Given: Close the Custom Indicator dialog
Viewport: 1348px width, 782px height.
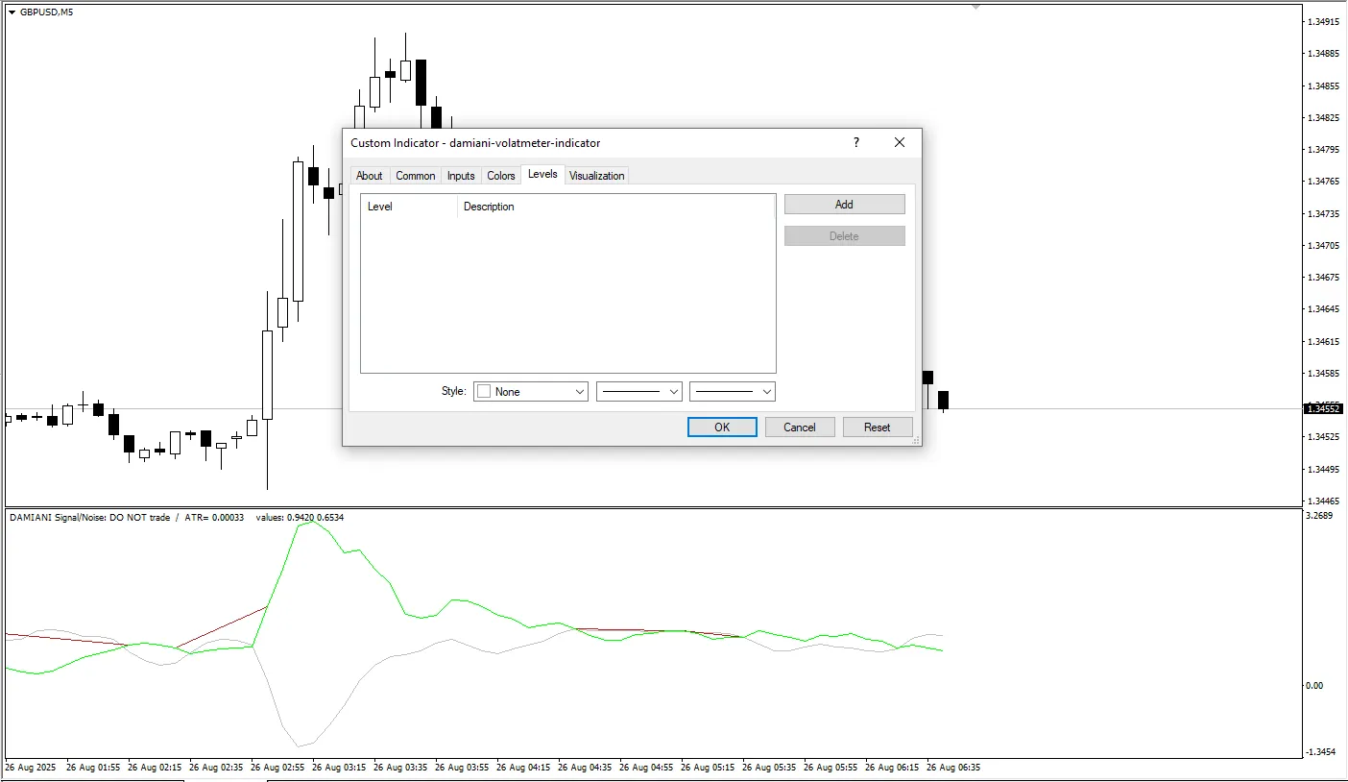Looking at the screenshot, I should 899,142.
